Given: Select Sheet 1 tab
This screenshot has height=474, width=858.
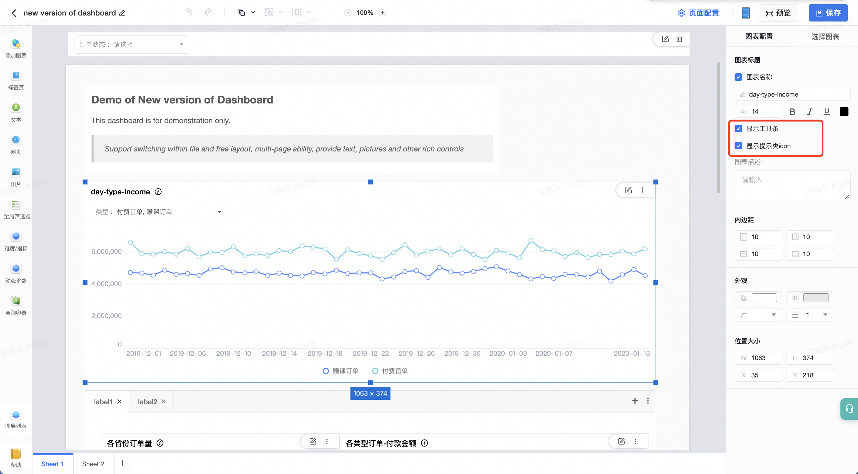Looking at the screenshot, I should [52, 464].
